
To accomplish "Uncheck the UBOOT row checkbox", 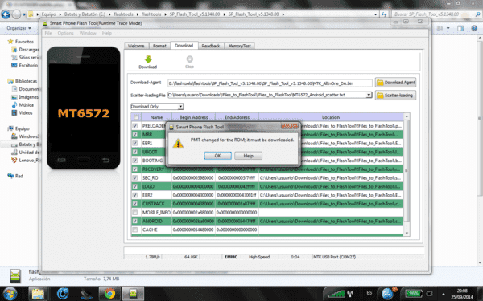I will (135, 152).
